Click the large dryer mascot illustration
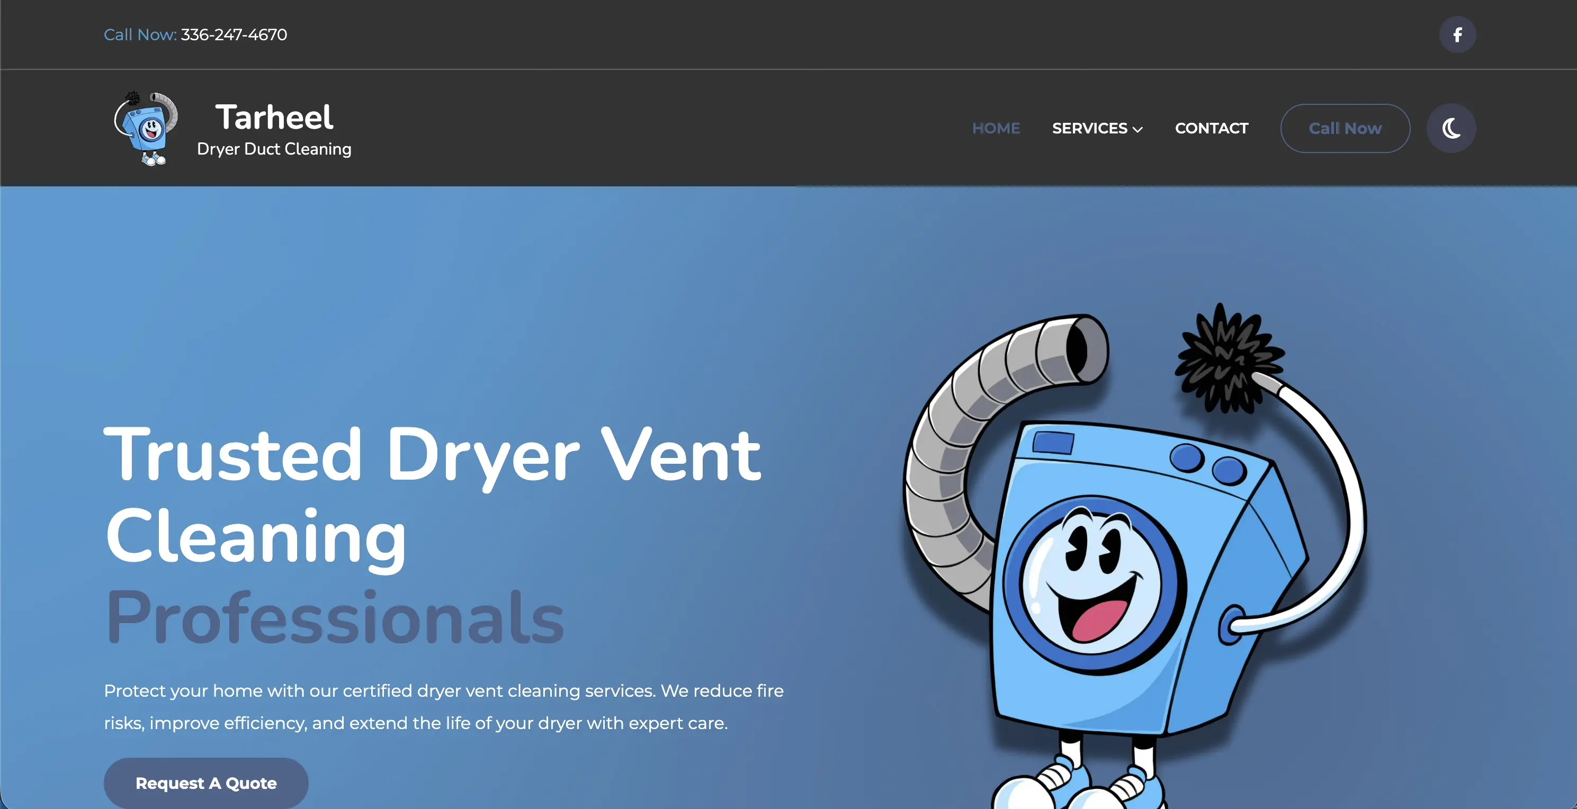1577x809 pixels. tap(1135, 555)
